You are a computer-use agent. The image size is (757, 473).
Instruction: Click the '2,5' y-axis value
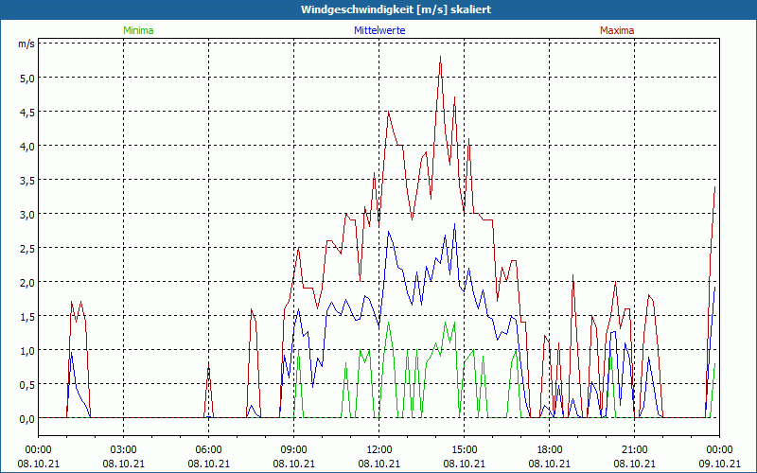tap(27, 248)
